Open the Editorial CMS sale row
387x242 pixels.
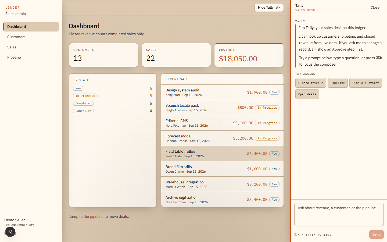[222, 123]
